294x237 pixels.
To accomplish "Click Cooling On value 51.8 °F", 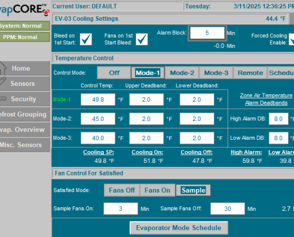I will coord(153,161).
